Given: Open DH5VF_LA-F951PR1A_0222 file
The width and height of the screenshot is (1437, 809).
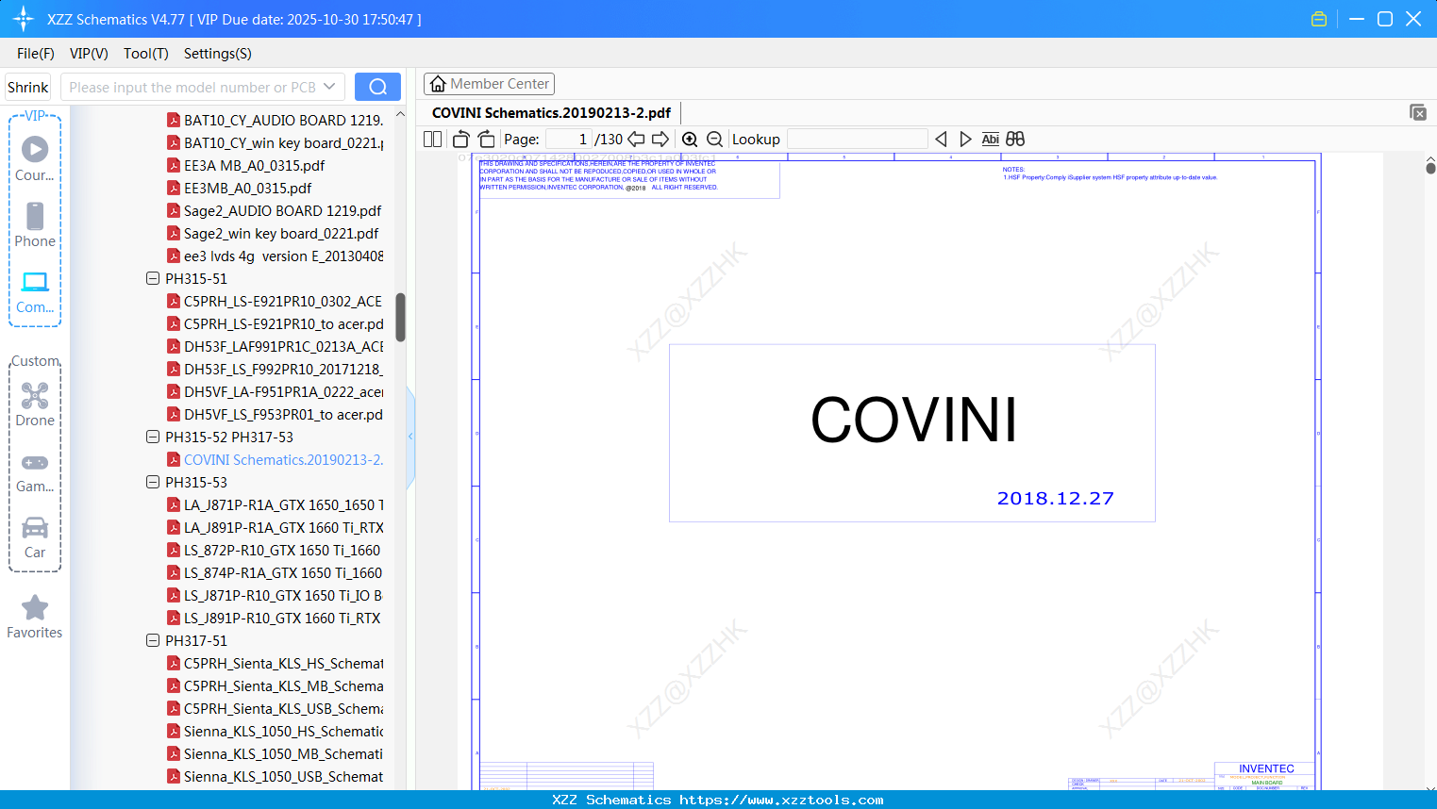Looking at the screenshot, I should pyautogui.click(x=283, y=391).
